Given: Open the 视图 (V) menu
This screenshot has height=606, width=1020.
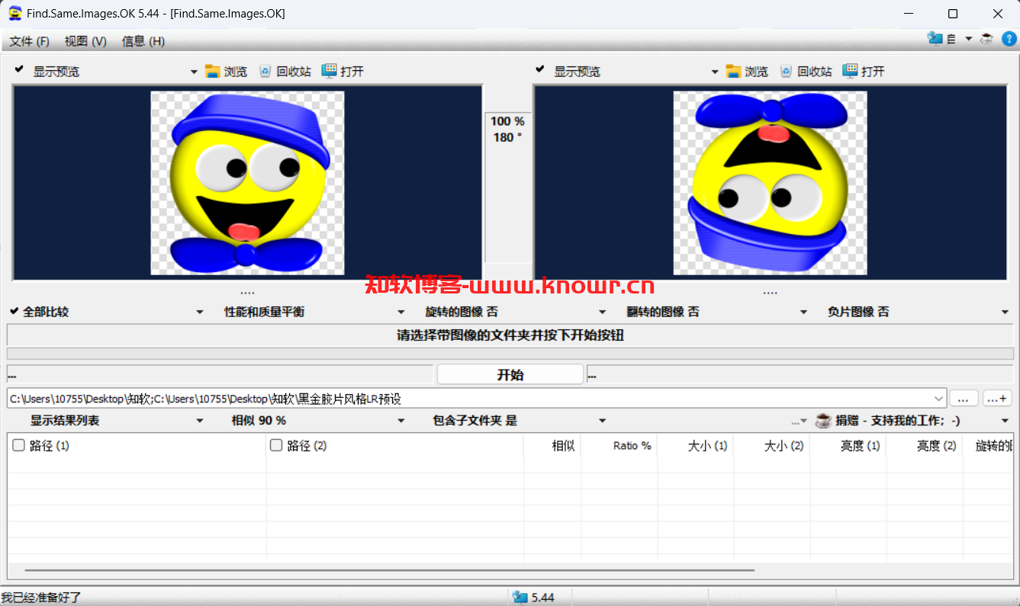Looking at the screenshot, I should pyautogui.click(x=85, y=41).
